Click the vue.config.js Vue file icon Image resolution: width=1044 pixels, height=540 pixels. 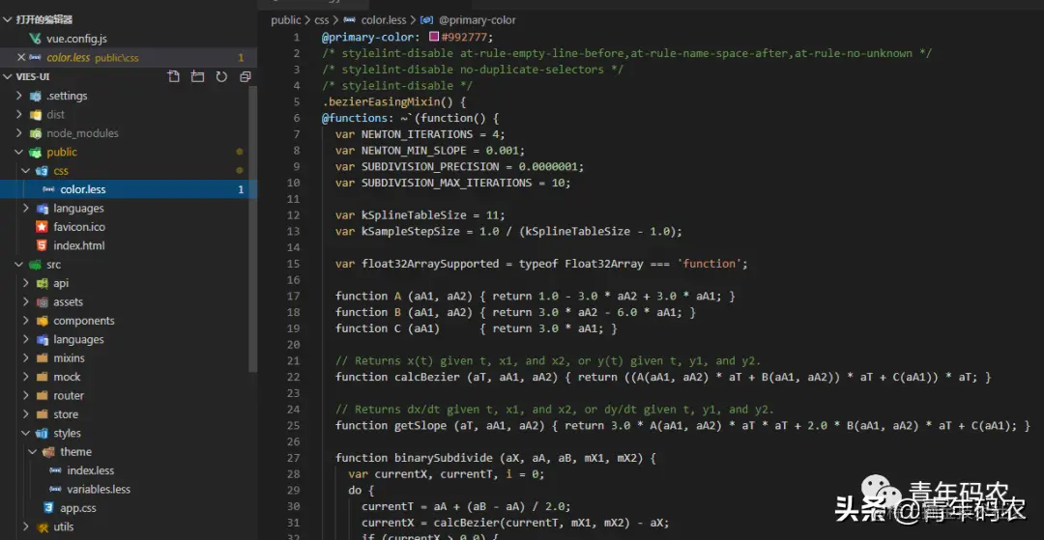pyautogui.click(x=36, y=39)
